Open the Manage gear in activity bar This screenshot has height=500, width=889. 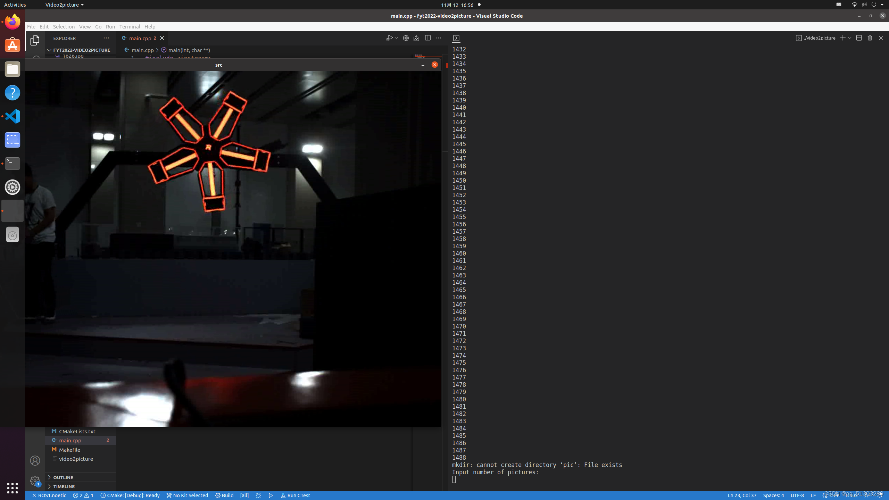click(x=35, y=481)
